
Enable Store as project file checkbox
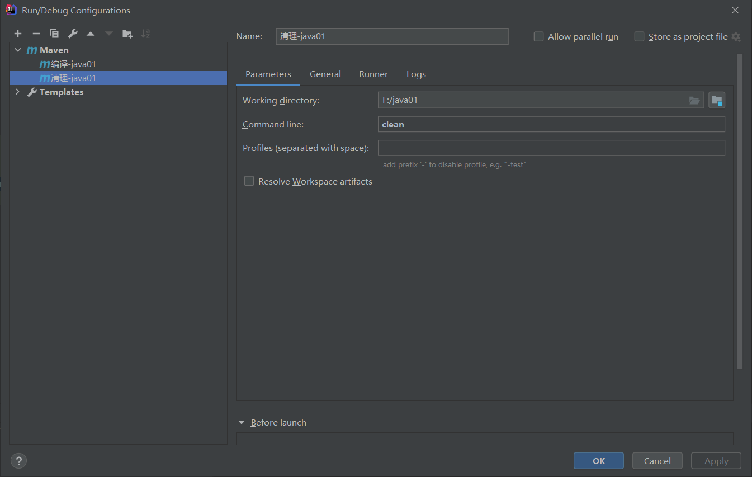click(x=640, y=37)
